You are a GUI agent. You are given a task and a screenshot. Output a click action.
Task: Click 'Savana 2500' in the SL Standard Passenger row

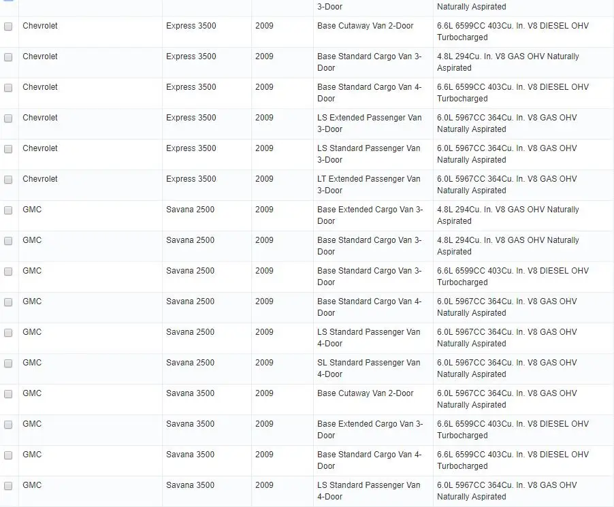pos(191,363)
